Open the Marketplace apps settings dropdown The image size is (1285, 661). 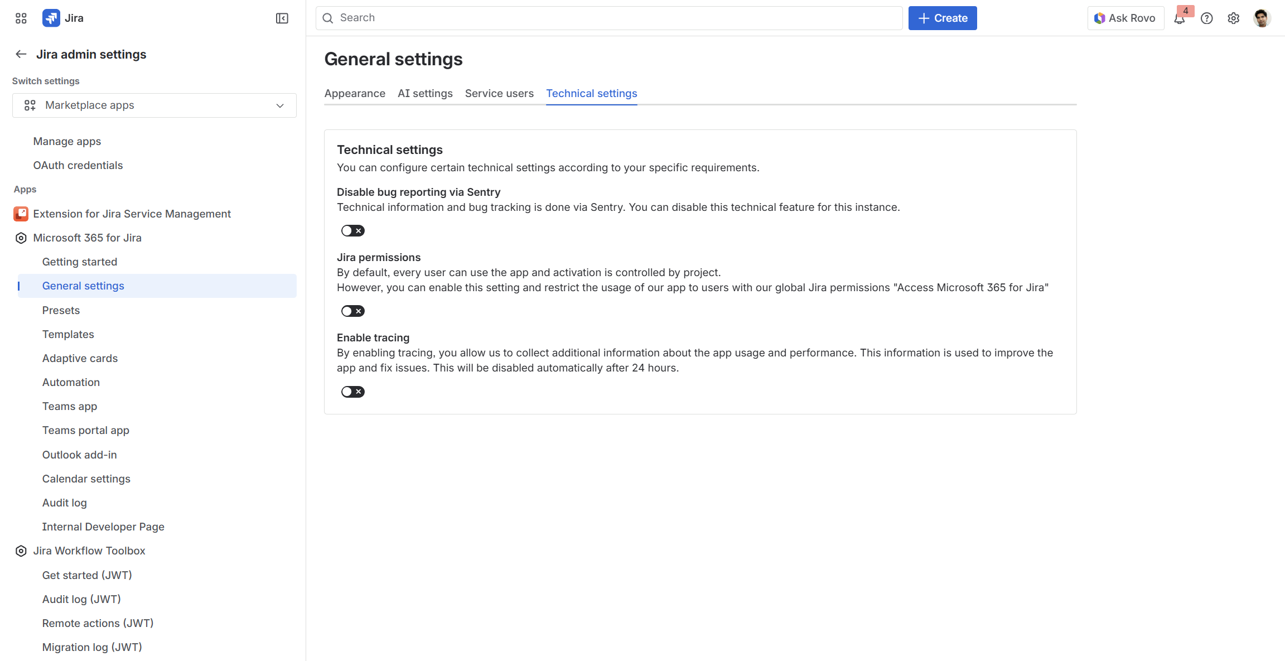click(154, 105)
